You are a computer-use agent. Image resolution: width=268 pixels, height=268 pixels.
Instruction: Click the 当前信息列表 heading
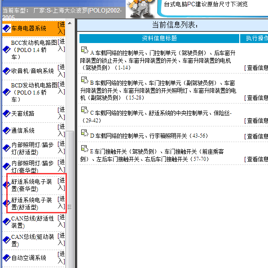[175, 25]
